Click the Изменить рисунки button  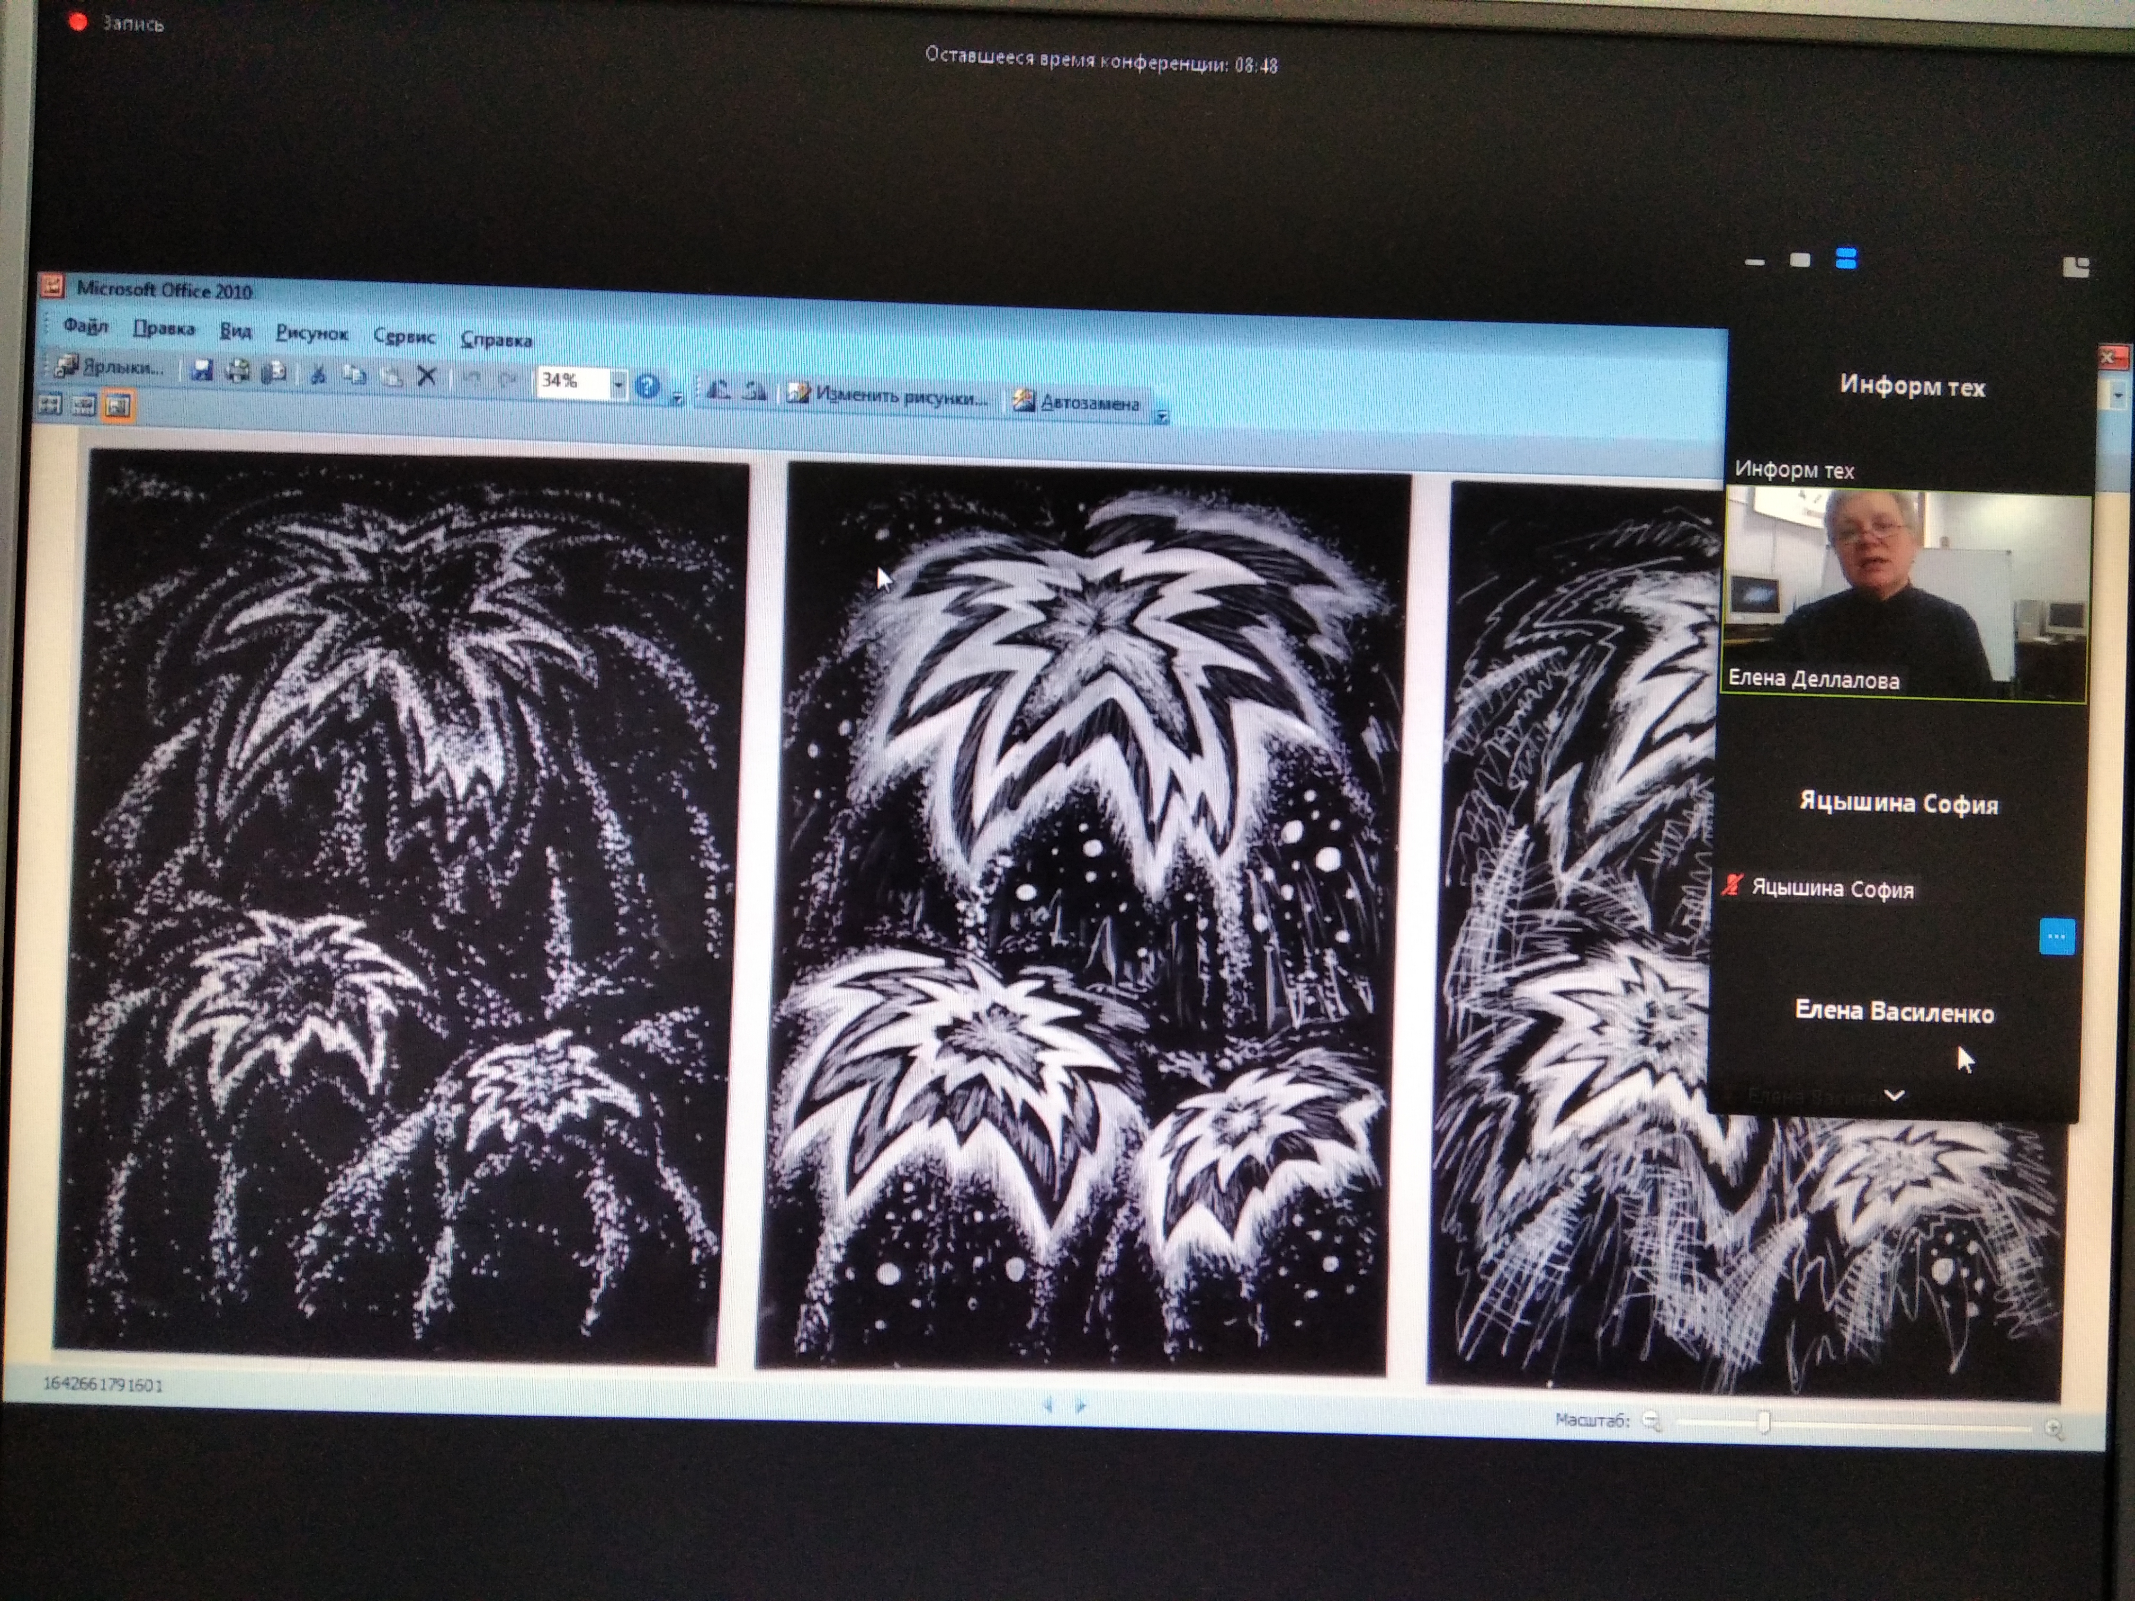click(x=888, y=395)
